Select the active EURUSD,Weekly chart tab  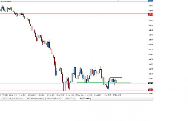85,98
